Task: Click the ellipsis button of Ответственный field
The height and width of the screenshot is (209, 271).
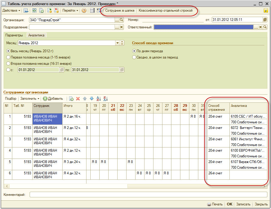Action: pos(256,27)
